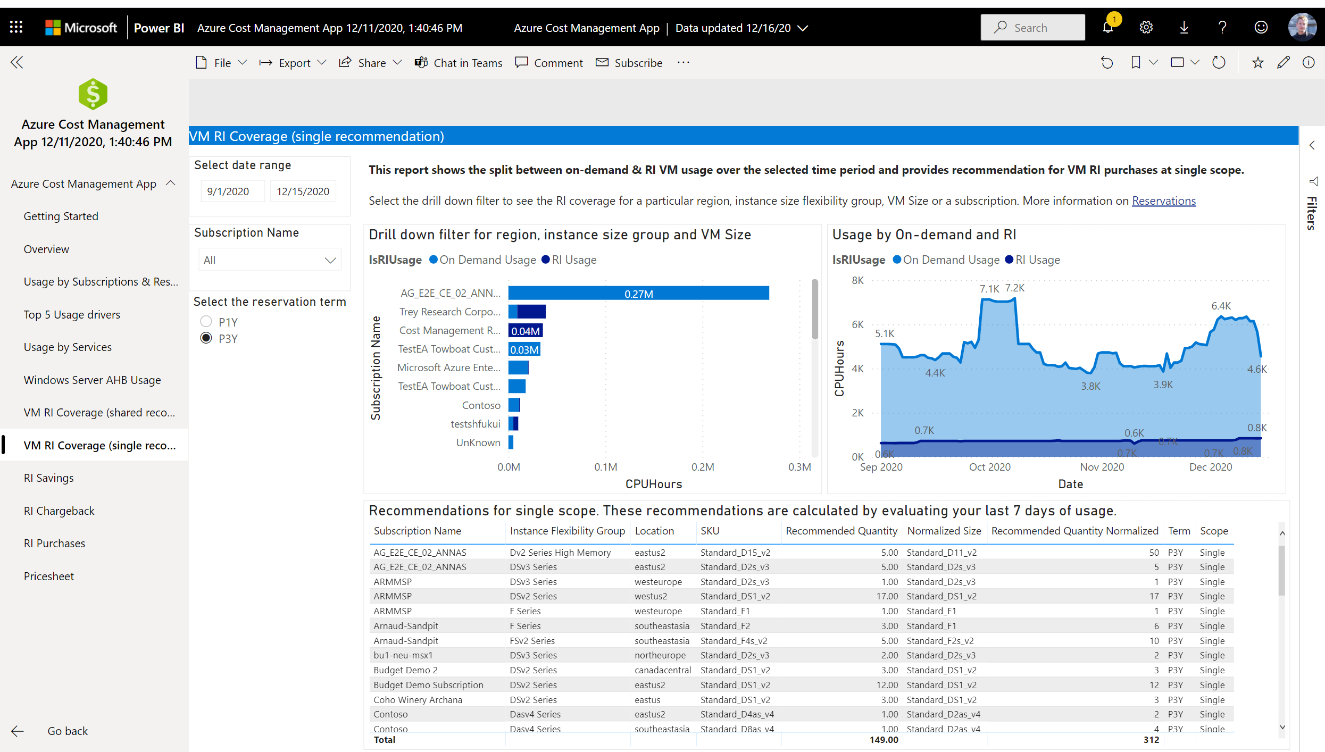Open the bookmark dropdown chevron

click(x=1154, y=63)
